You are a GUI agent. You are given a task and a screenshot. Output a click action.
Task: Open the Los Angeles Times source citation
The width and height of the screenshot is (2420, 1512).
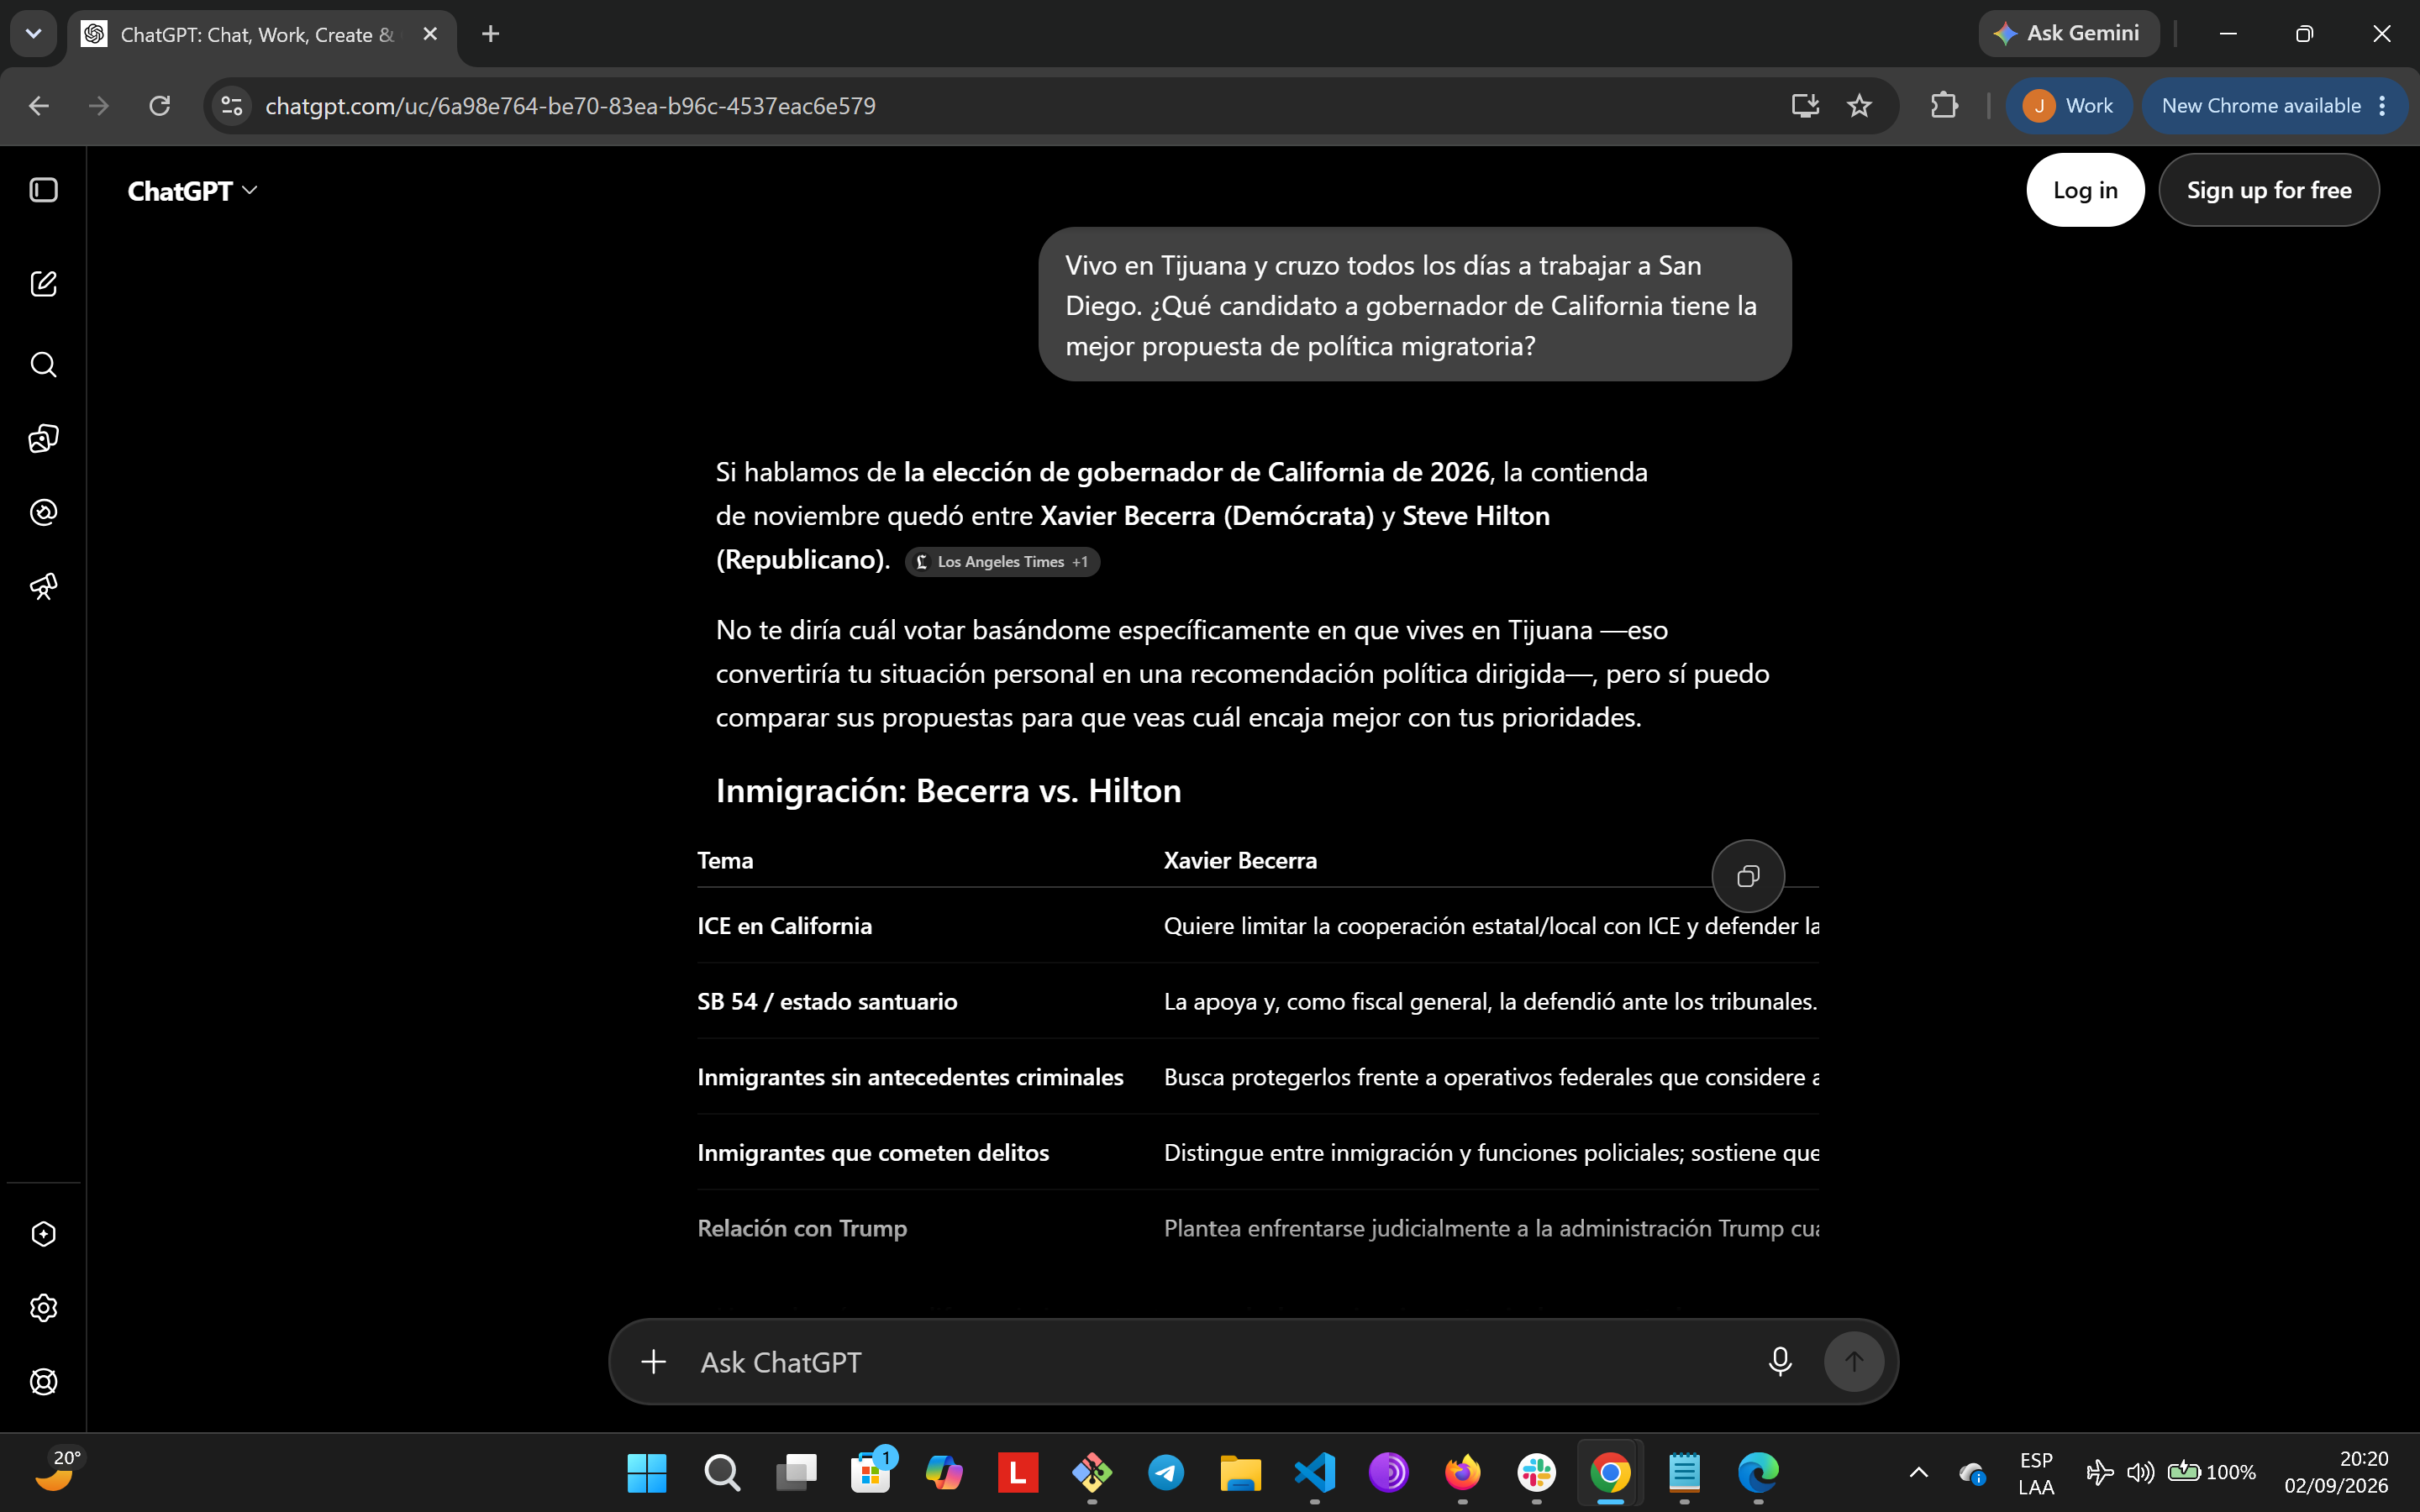(1002, 562)
